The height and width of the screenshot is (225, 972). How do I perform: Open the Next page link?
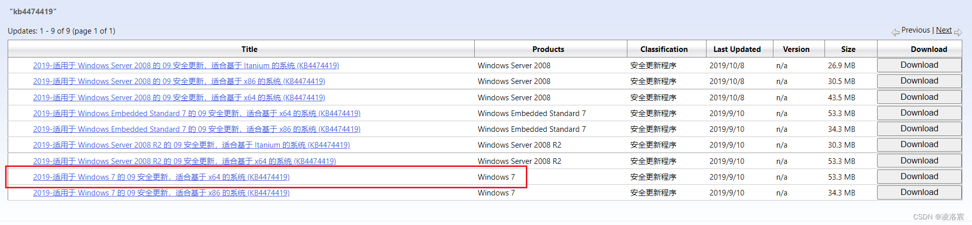pyautogui.click(x=943, y=30)
